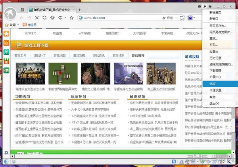The height and width of the screenshot is (167, 238).
Task: Select 选项 in the tools menu
Action: tap(213, 84)
